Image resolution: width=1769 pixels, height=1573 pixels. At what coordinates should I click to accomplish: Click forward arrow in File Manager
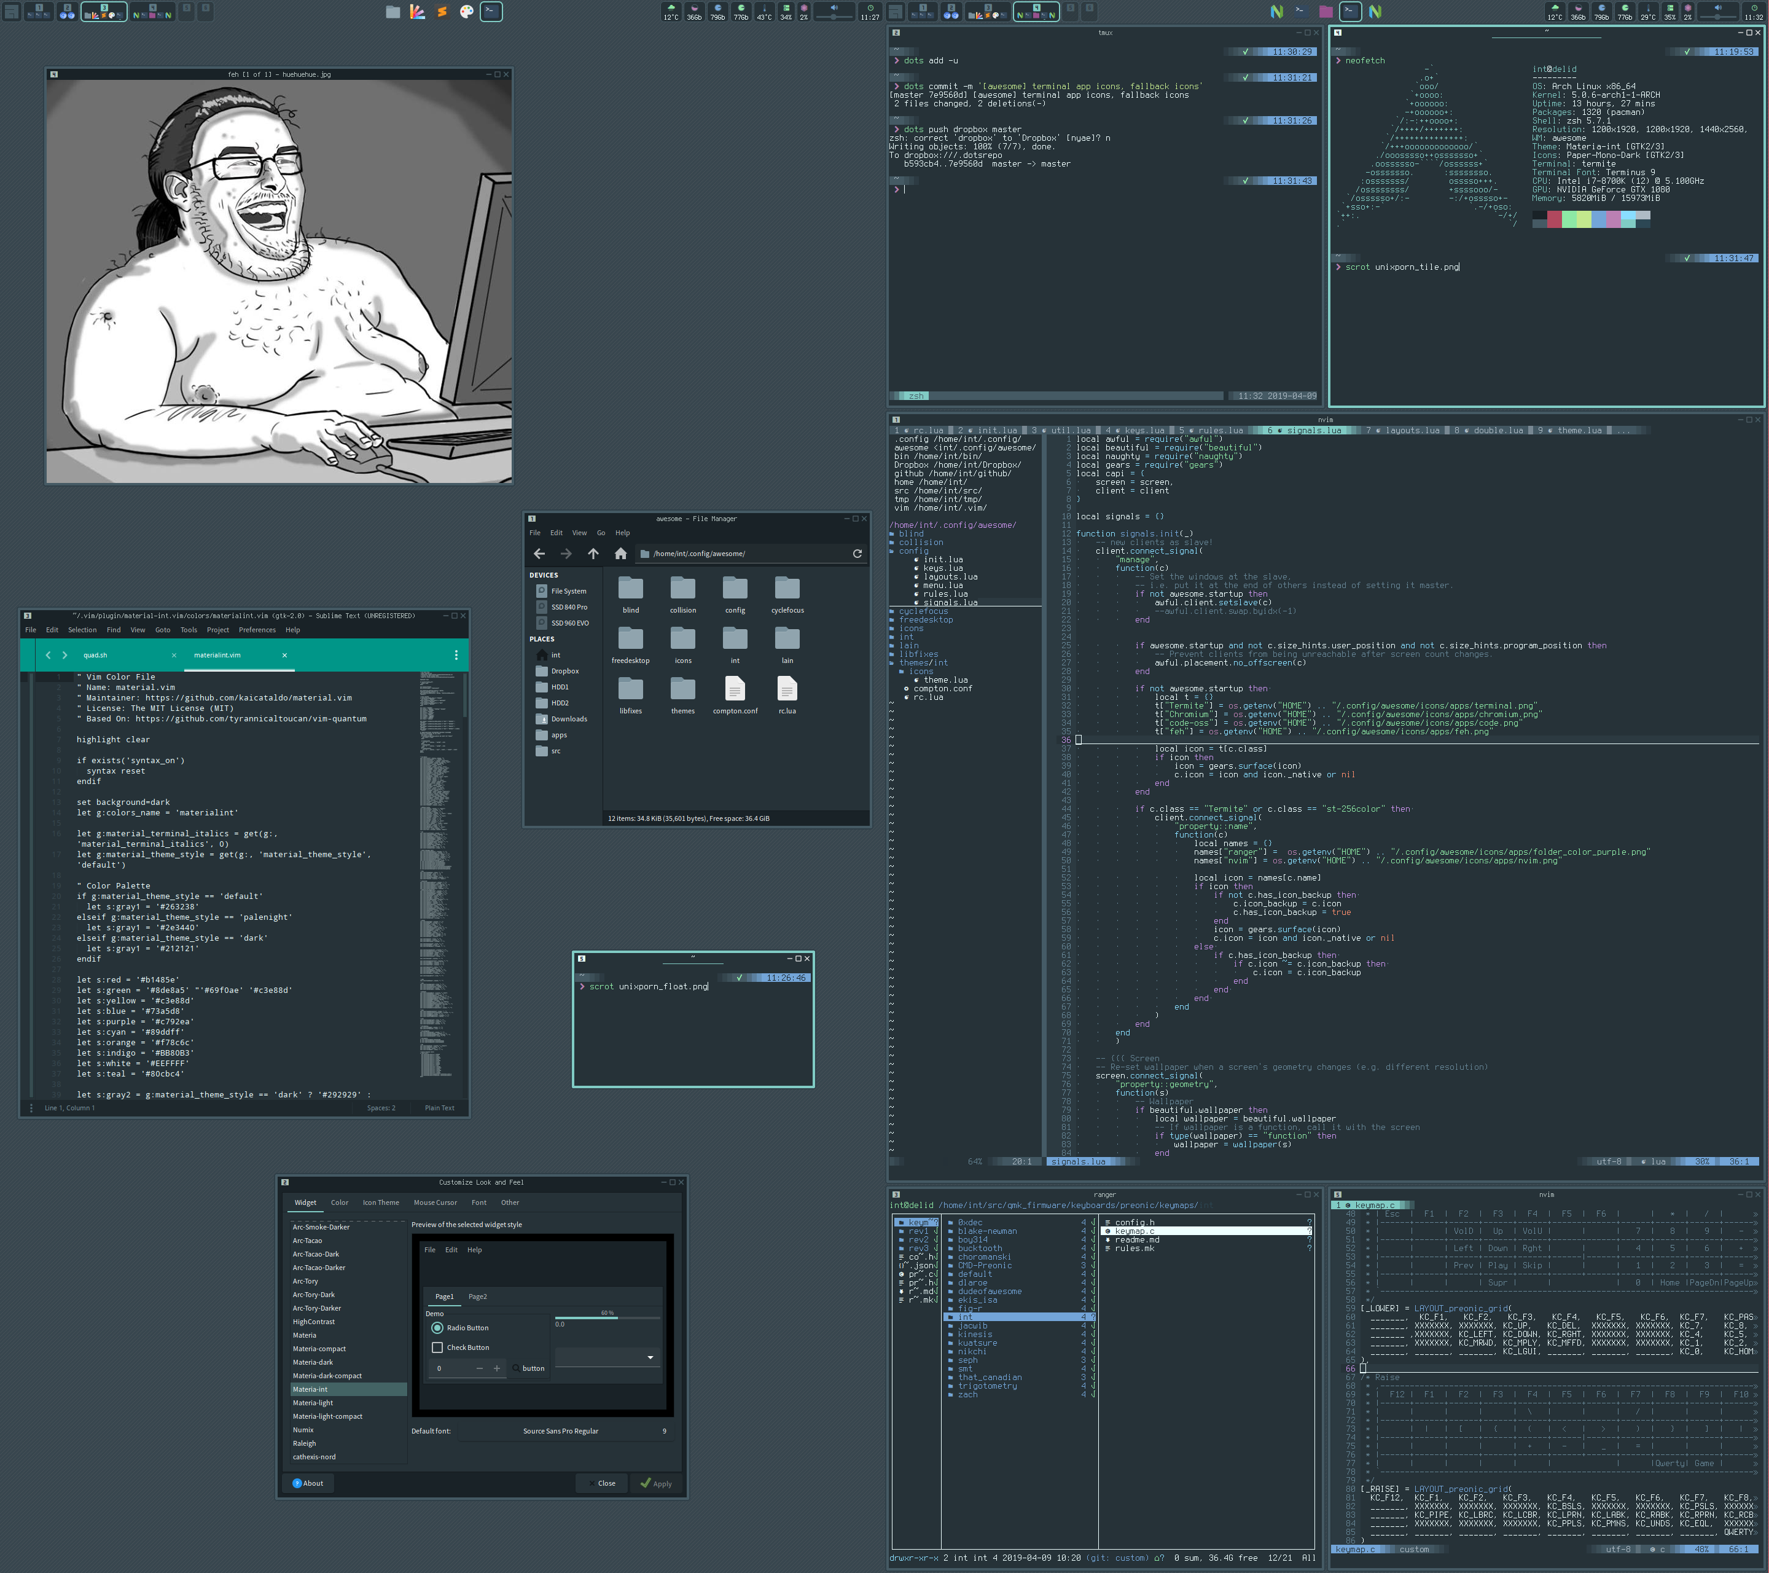point(566,553)
